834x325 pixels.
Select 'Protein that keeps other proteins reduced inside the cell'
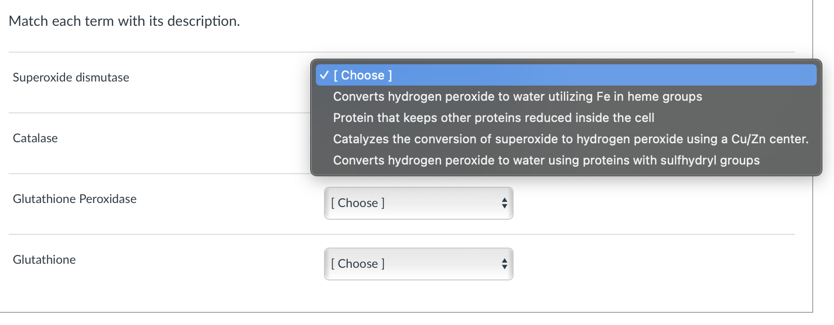tap(493, 117)
